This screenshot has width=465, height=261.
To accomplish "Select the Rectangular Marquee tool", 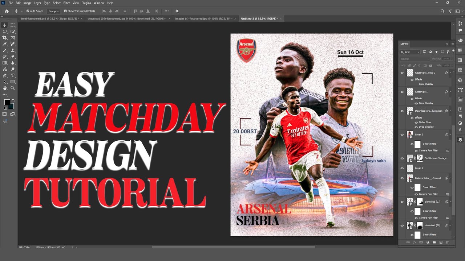I will (x=13, y=25).
